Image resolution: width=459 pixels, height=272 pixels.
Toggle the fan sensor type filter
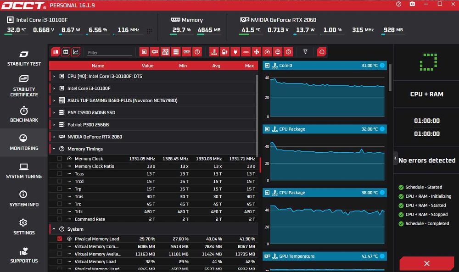click(257, 52)
